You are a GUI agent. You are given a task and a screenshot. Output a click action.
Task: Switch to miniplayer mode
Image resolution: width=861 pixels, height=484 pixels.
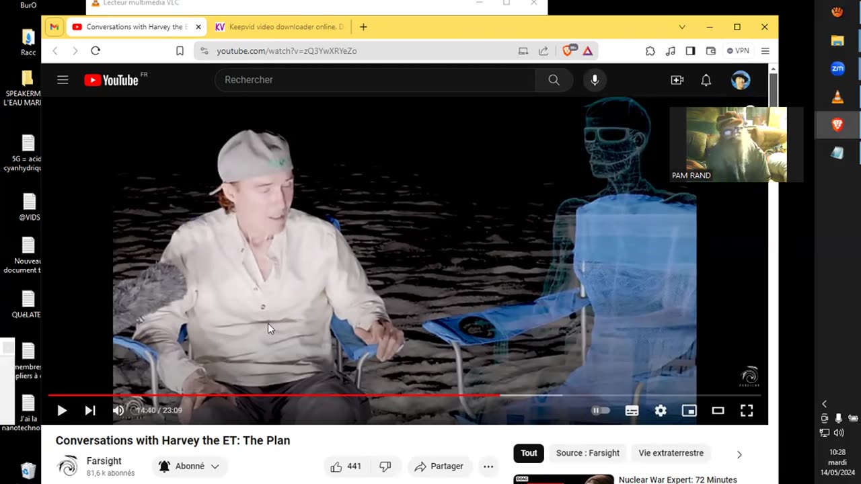coord(689,411)
